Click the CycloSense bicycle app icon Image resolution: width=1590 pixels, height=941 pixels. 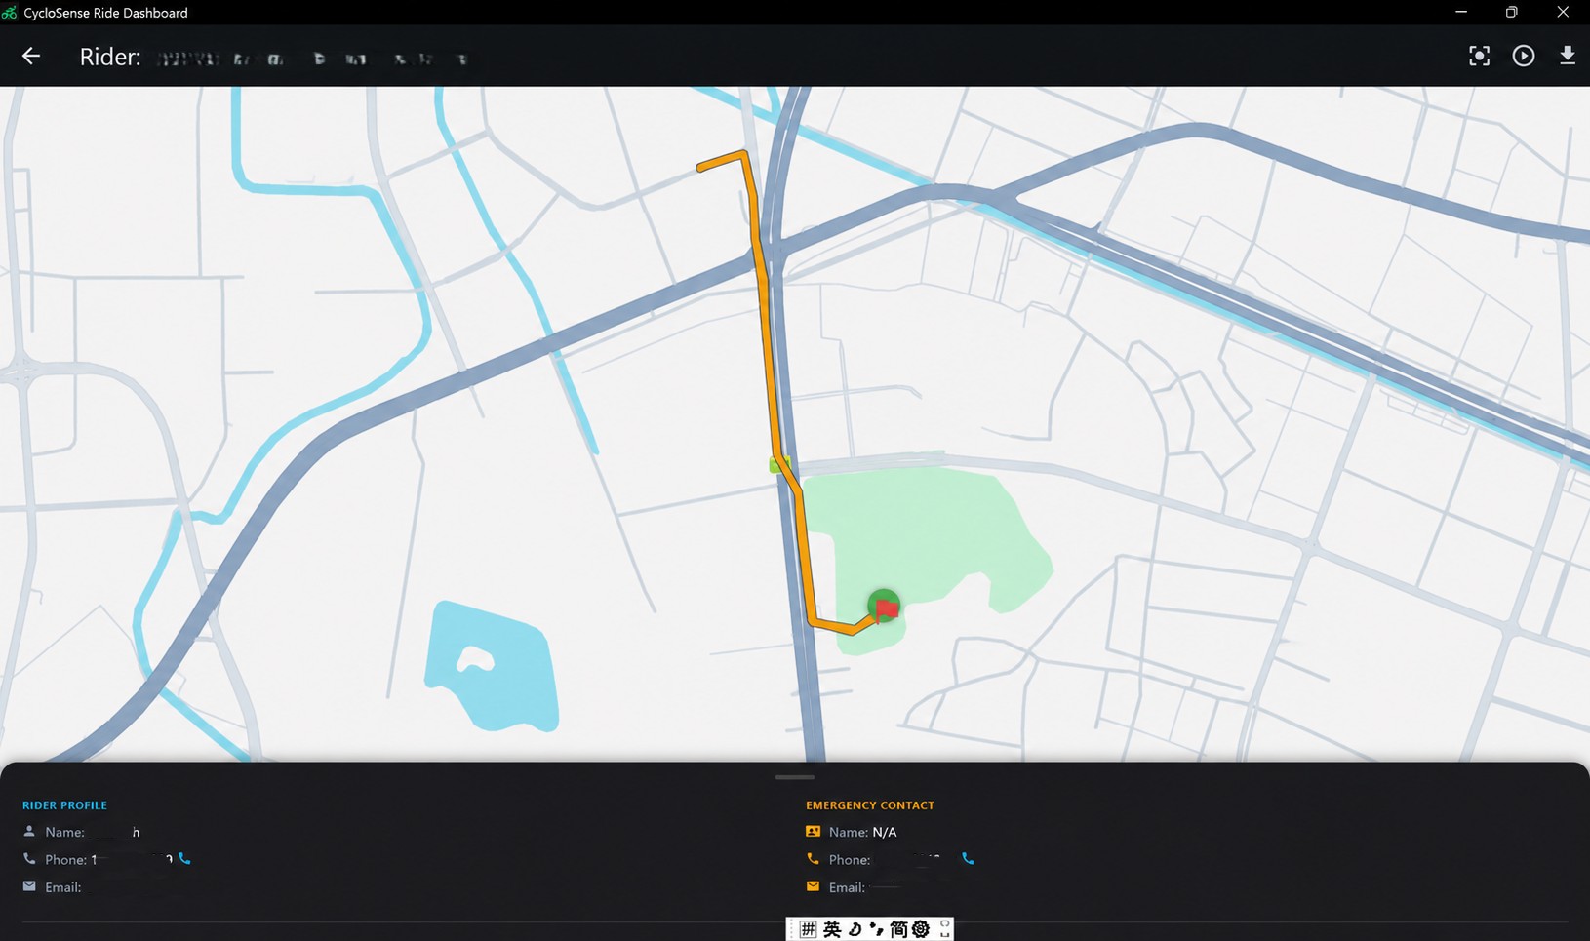10,13
